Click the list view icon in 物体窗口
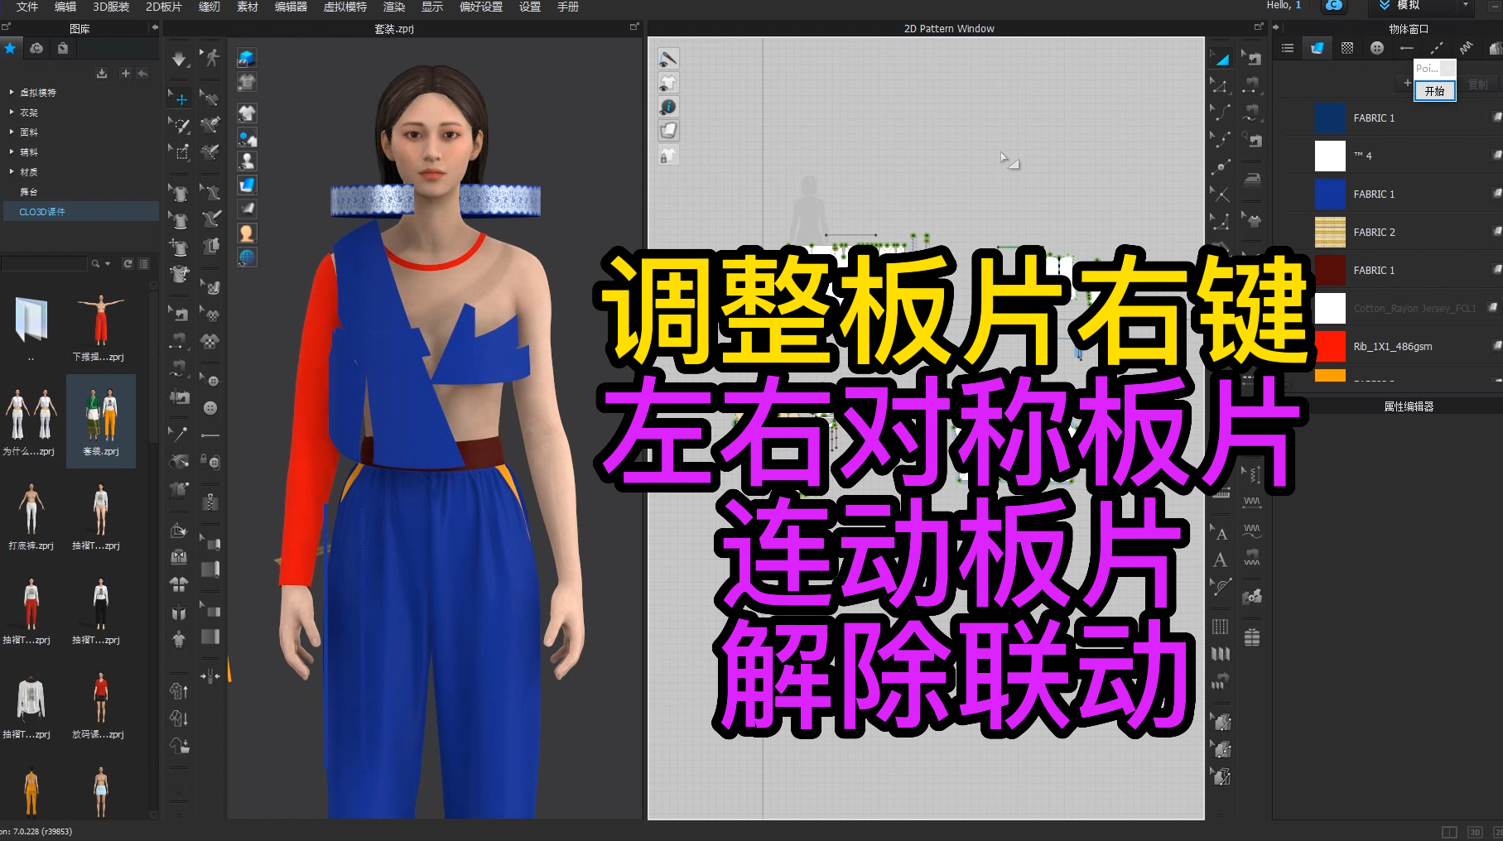1503x841 pixels. [1287, 48]
